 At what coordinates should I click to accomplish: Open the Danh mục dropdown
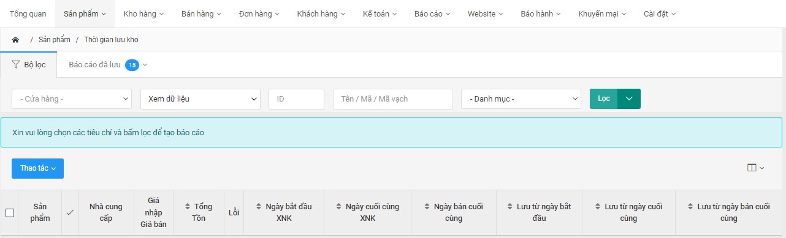click(x=521, y=99)
